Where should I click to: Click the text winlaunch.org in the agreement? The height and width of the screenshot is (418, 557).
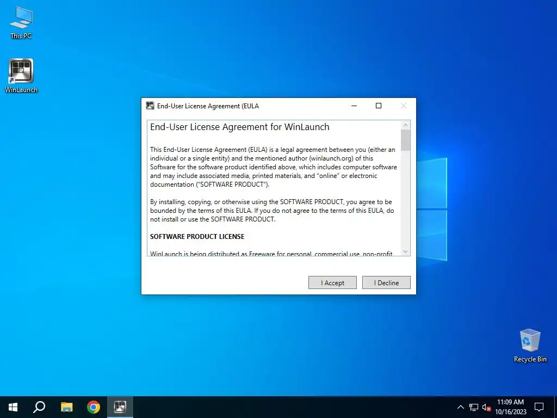pyautogui.click(x=331, y=158)
